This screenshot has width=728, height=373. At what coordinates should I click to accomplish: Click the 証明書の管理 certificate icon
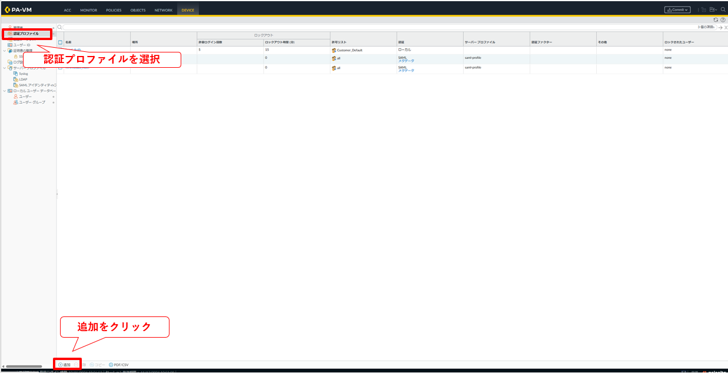coord(10,51)
